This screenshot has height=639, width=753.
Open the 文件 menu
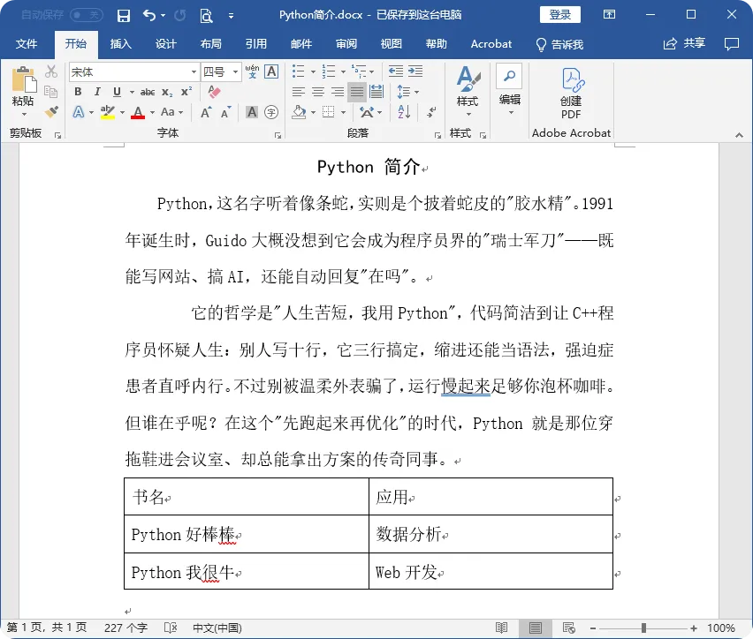pyautogui.click(x=27, y=44)
